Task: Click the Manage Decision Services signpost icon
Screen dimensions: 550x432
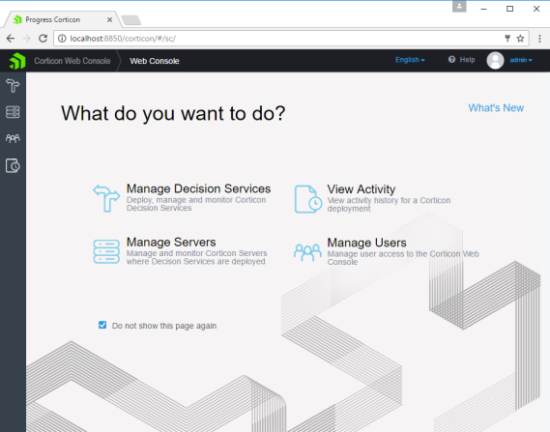Action: pyautogui.click(x=106, y=198)
